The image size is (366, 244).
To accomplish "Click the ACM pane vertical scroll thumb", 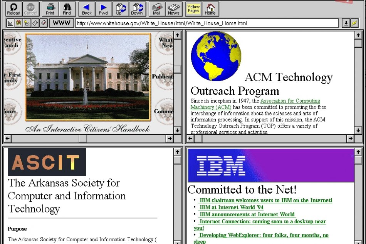I will click(x=358, y=43).
